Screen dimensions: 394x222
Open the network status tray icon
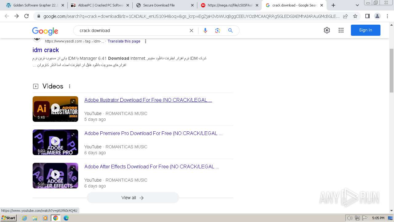[357, 218]
